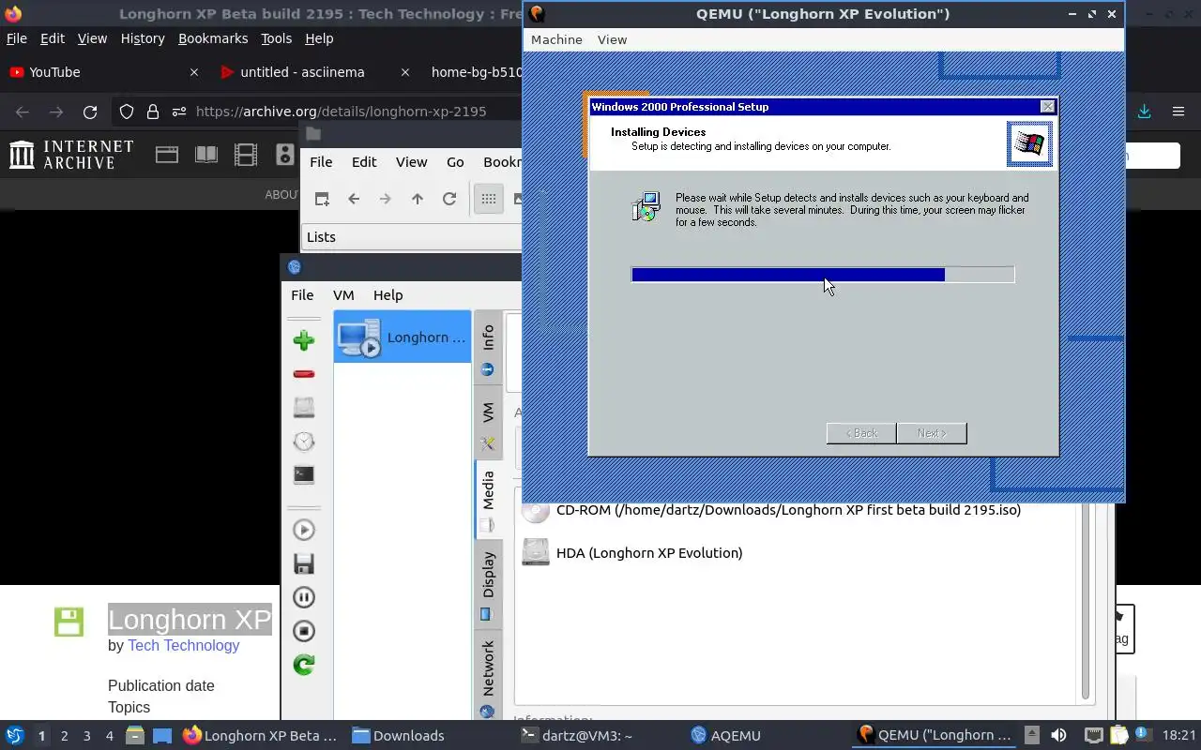Viewport: 1201px width, 750px height.
Task: Click file manager new tab icon
Action: point(322,199)
